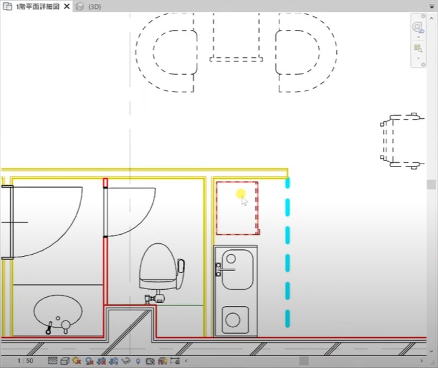The width and height of the screenshot is (438, 368).
Task: Click the 2D Steering Wheel navigation icon
Action: (x=417, y=27)
